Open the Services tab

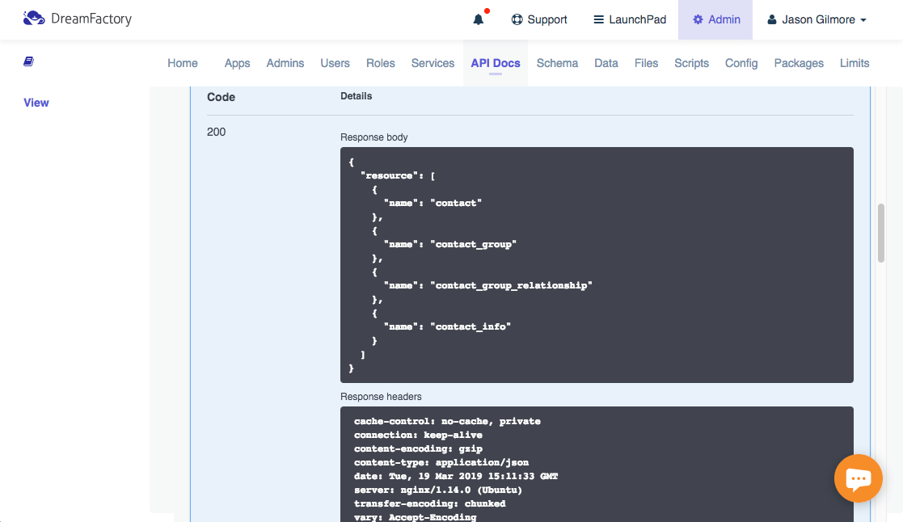pyautogui.click(x=433, y=62)
